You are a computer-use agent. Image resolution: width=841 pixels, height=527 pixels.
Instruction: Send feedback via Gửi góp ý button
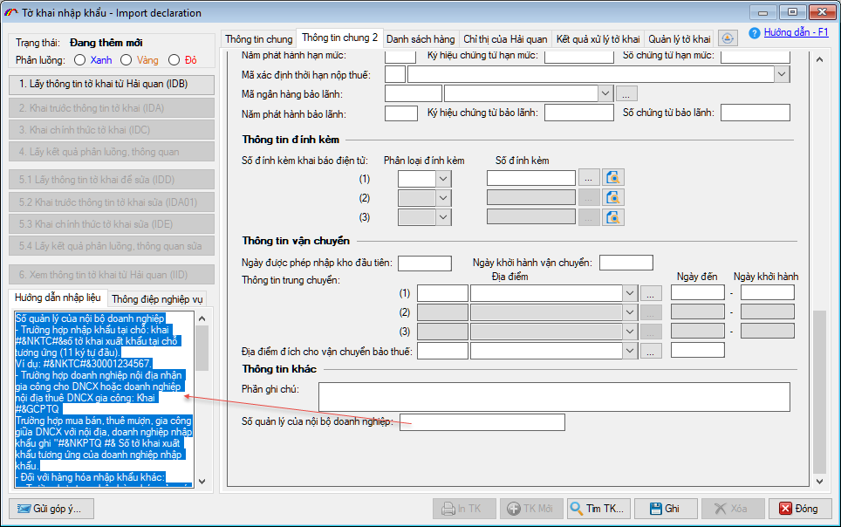pyautogui.click(x=51, y=508)
